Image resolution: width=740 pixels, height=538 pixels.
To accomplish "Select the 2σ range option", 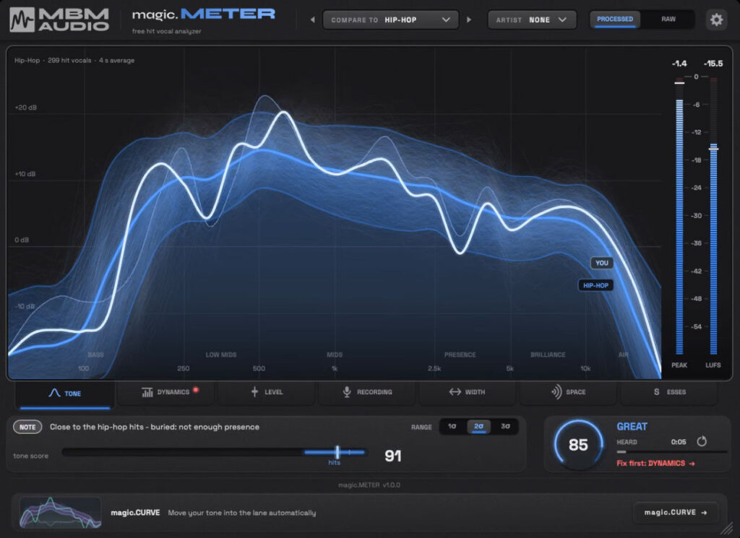I will point(478,426).
